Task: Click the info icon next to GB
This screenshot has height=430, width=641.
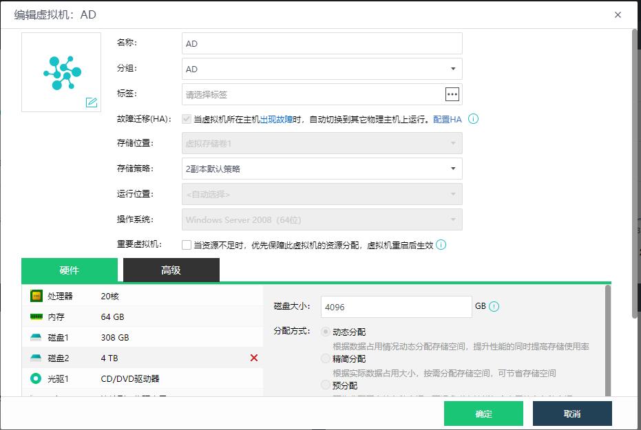Action: click(x=494, y=306)
